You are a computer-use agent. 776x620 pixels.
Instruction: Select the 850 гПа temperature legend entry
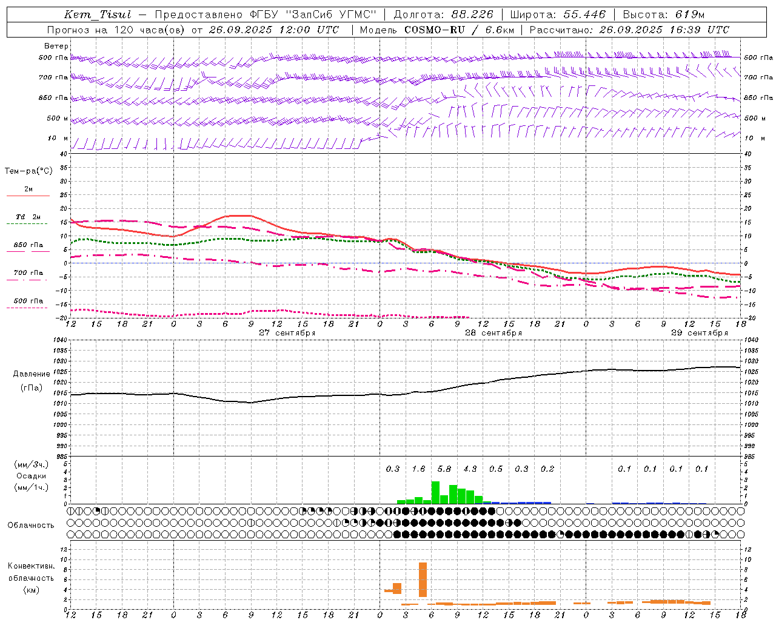tap(28, 245)
